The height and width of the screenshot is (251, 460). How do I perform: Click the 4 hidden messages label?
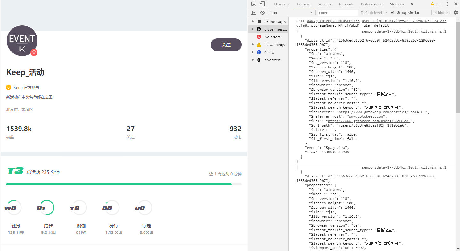(442, 13)
